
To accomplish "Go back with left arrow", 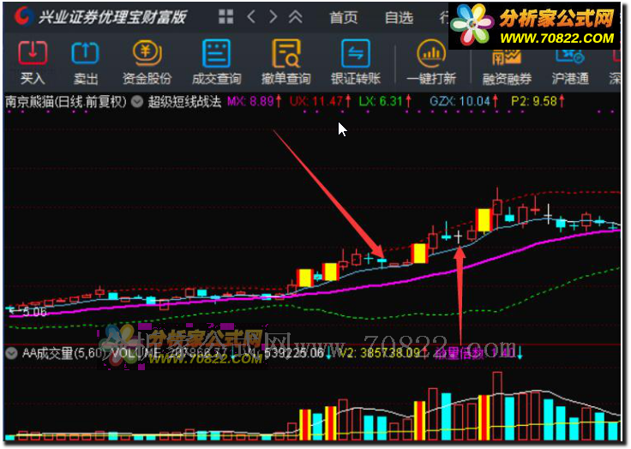I will coord(251,17).
